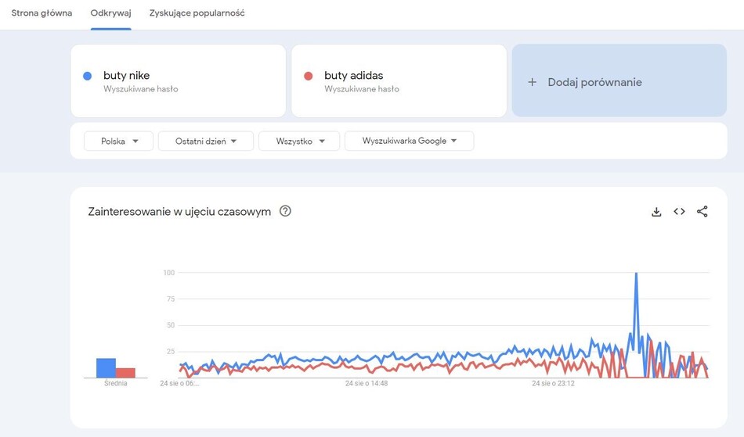Click the red dot beside buty adidas
Image resolution: width=744 pixels, height=437 pixels.
tap(309, 76)
